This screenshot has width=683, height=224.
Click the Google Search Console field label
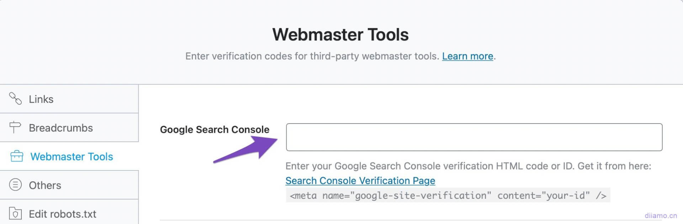tap(215, 130)
